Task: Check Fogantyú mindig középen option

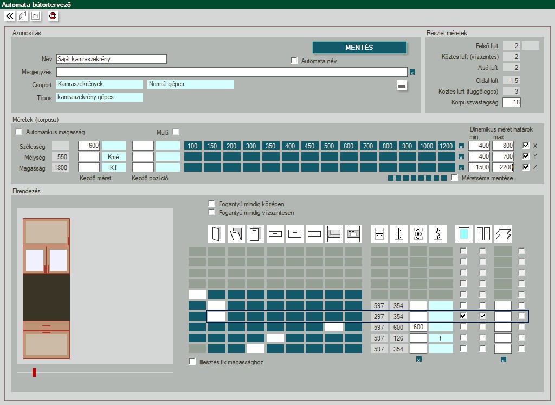Action: 212,204
